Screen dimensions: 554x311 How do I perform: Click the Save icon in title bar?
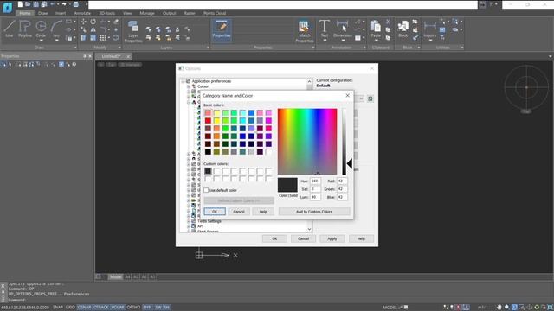coord(36,4)
